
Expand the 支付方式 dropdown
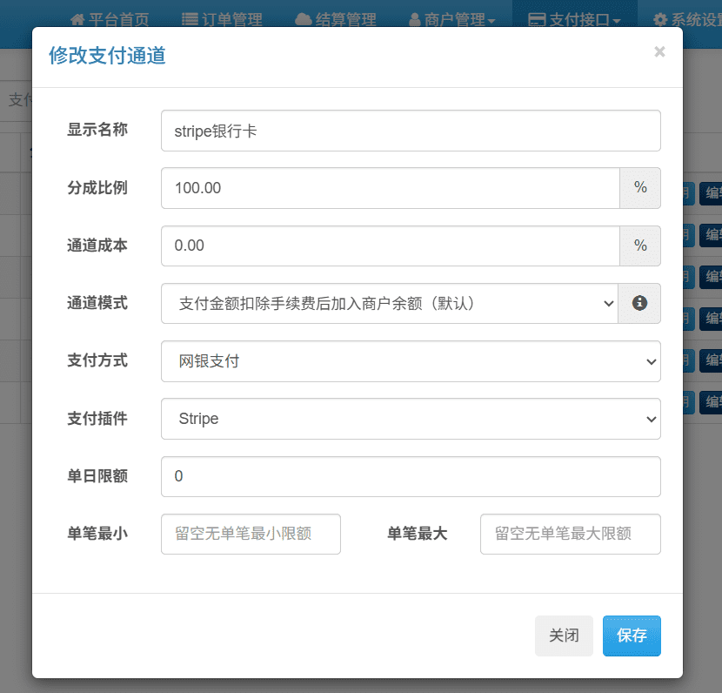pos(410,361)
